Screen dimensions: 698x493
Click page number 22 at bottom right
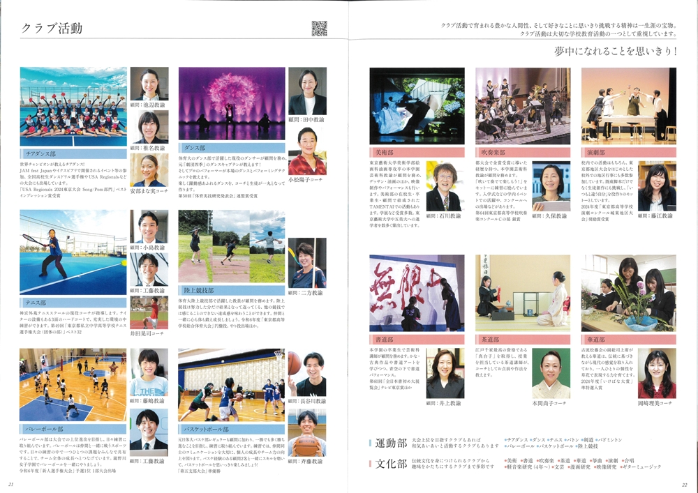684,485
